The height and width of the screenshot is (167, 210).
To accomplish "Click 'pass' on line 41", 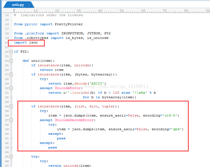I will (61, 138).
